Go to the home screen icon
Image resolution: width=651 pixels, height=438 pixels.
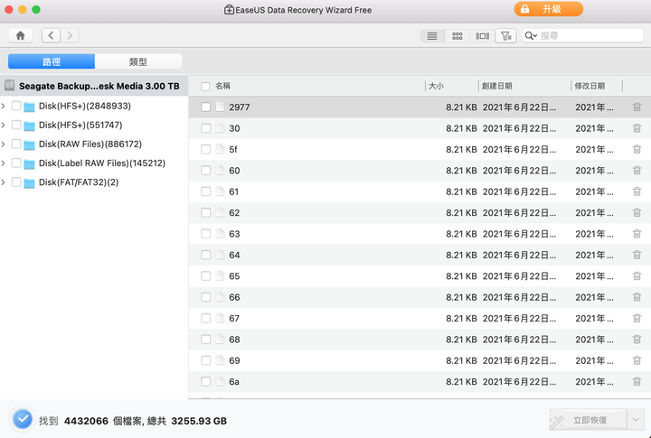20,35
